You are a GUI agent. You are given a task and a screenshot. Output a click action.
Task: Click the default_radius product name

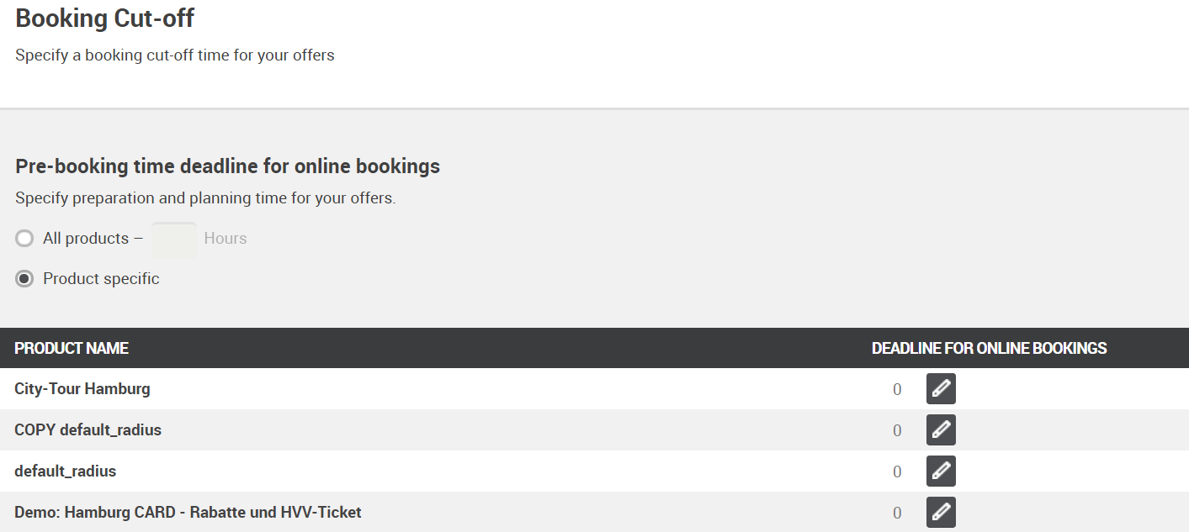65,471
